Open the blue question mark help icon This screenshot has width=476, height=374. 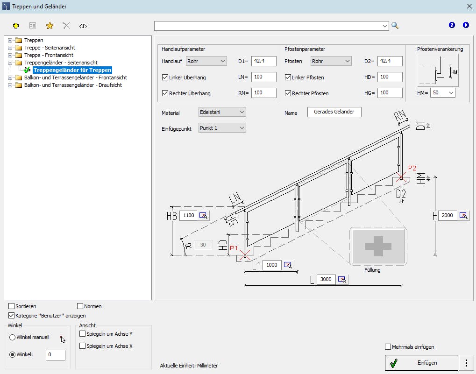click(452, 25)
